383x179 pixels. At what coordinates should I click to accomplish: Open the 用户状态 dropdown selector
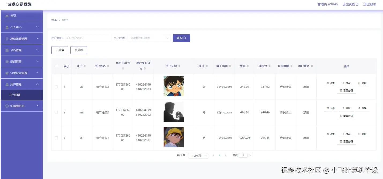pos(148,38)
